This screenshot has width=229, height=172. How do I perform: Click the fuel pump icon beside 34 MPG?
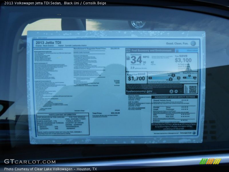click(128, 58)
